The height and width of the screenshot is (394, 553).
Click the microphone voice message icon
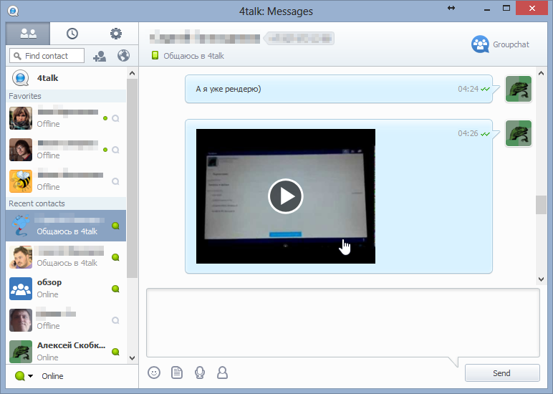coord(200,373)
